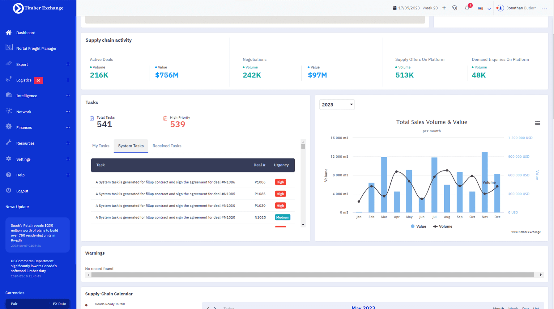Open the support headset icon
Screen dimensions: 554x309
coord(454,8)
